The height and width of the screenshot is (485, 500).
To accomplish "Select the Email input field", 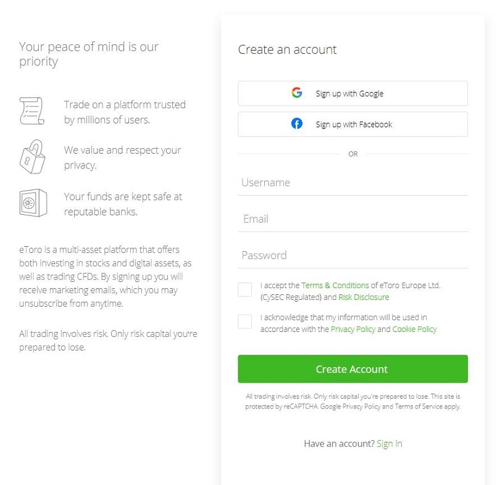I will point(352,219).
